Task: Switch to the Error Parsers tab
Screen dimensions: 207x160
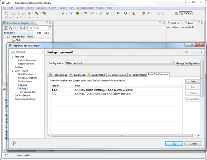Action: pos(137,75)
